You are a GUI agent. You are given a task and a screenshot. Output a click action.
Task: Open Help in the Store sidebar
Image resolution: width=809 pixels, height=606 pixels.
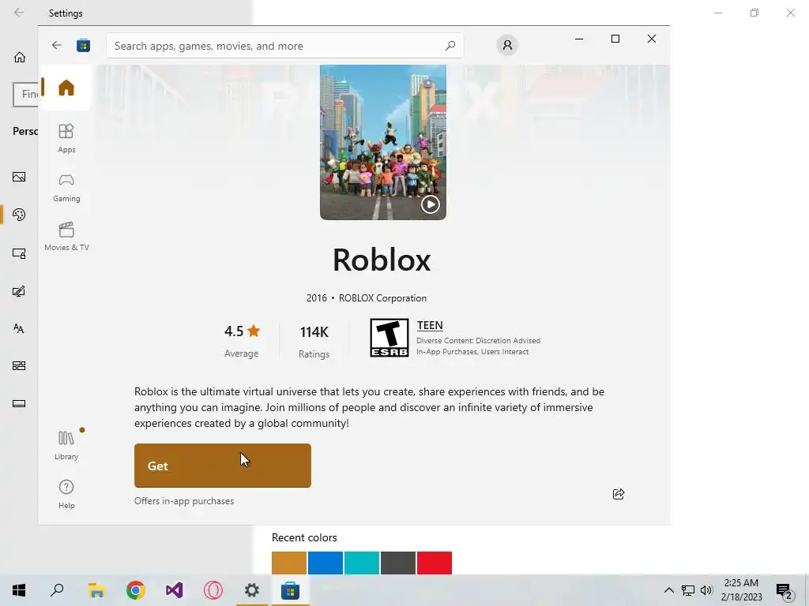point(66,494)
